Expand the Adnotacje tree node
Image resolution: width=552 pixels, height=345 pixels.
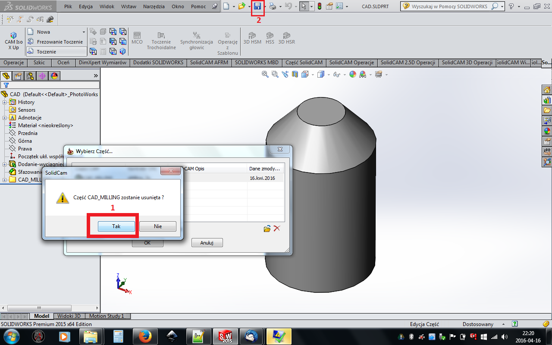click(x=5, y=118)
